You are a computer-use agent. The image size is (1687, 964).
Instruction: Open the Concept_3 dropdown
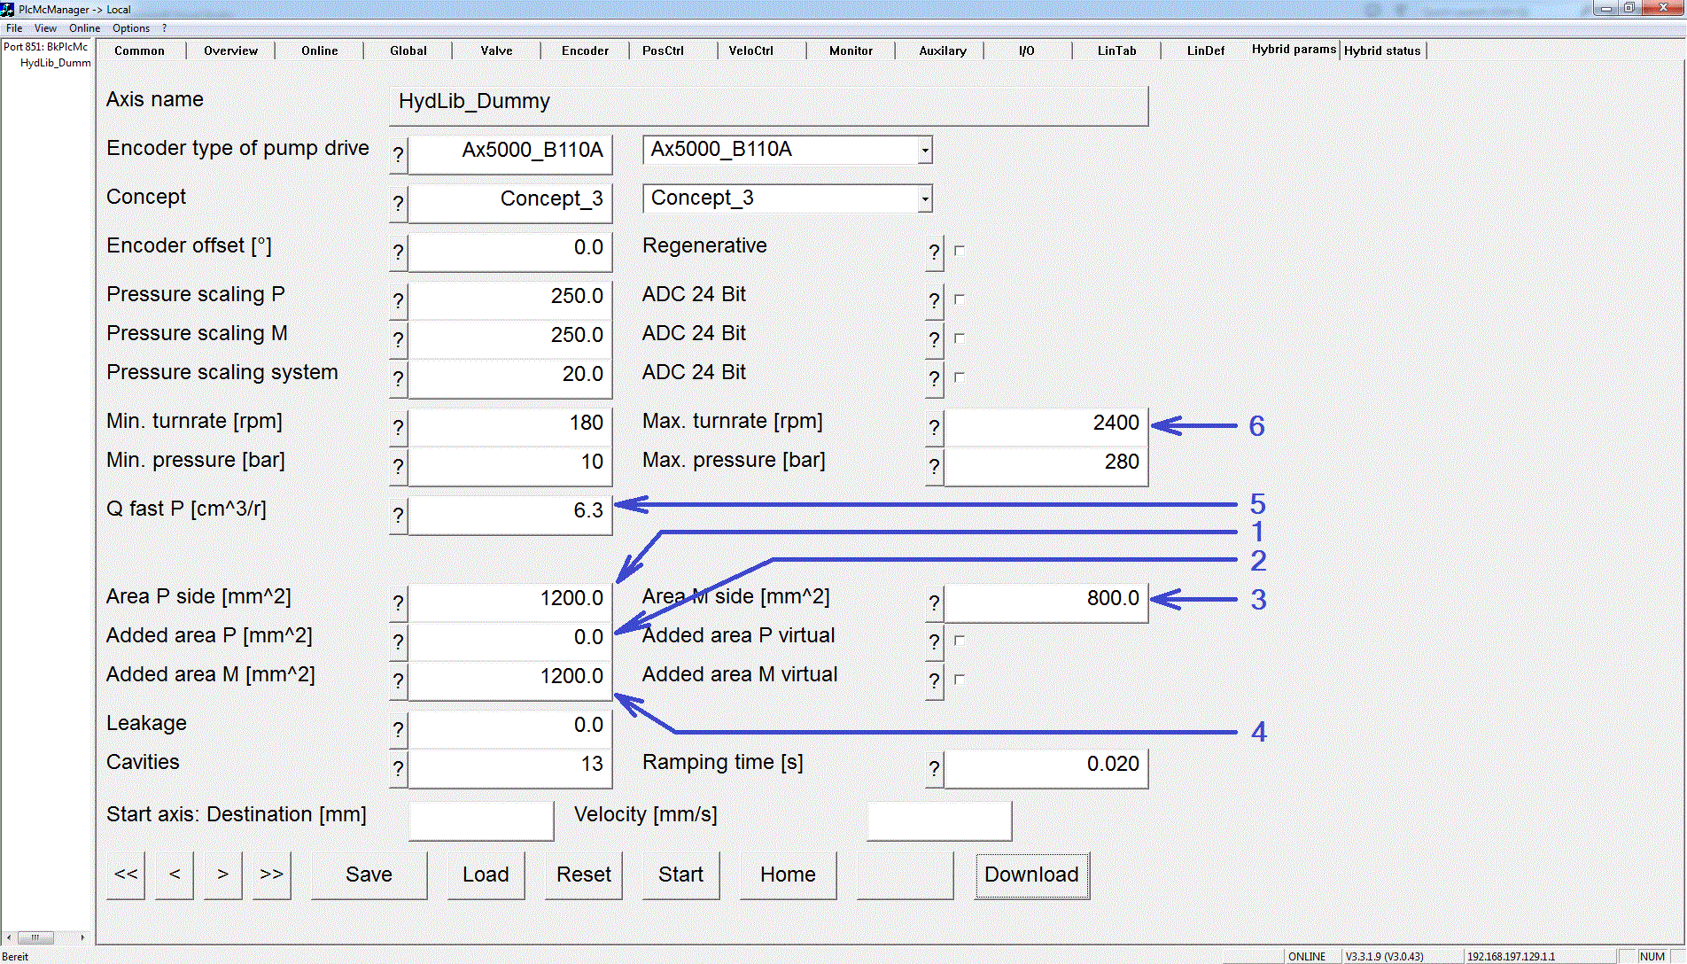click(924, 198)
